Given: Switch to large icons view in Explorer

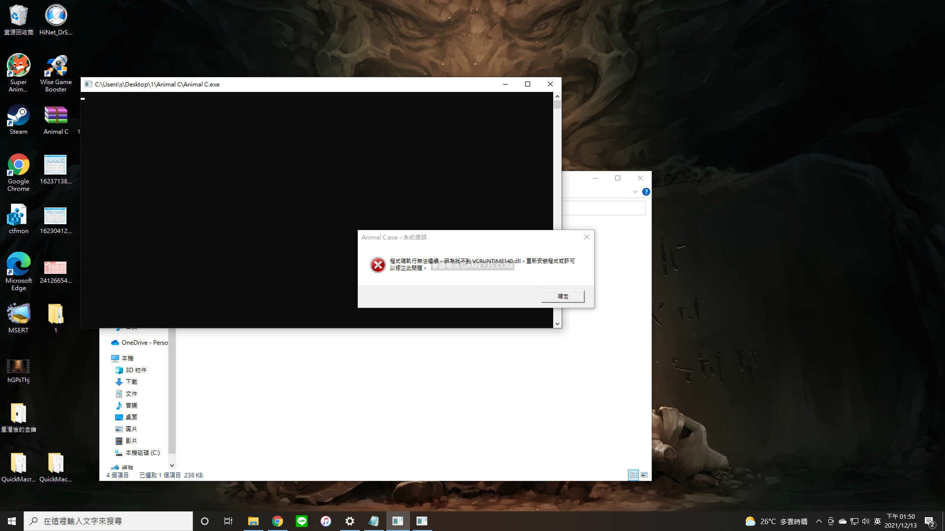Looking at the screenshot, I should (x=644, y=475).
